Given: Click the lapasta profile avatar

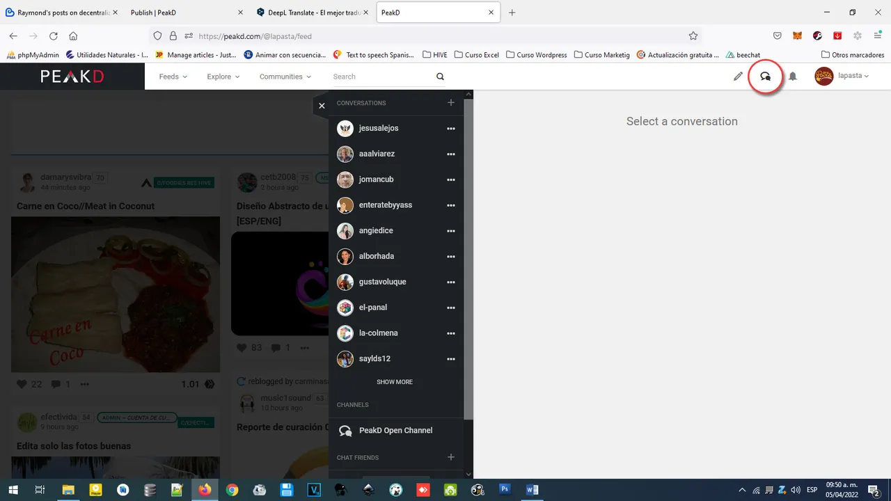Looking at the screenshot, I should [824, 77].
